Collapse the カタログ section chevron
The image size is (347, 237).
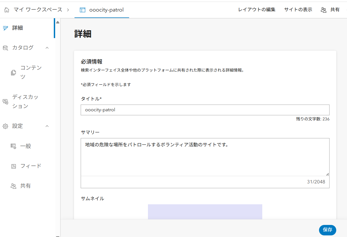click(x=47, y=48)
